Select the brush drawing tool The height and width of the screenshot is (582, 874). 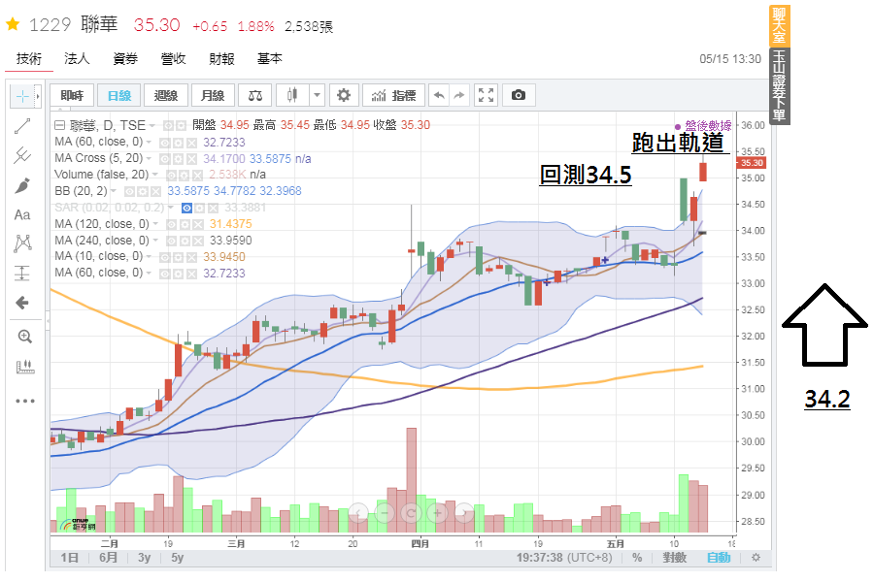tap(22, 185)
